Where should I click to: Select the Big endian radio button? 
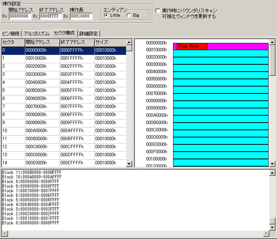(x=128, y=15)
